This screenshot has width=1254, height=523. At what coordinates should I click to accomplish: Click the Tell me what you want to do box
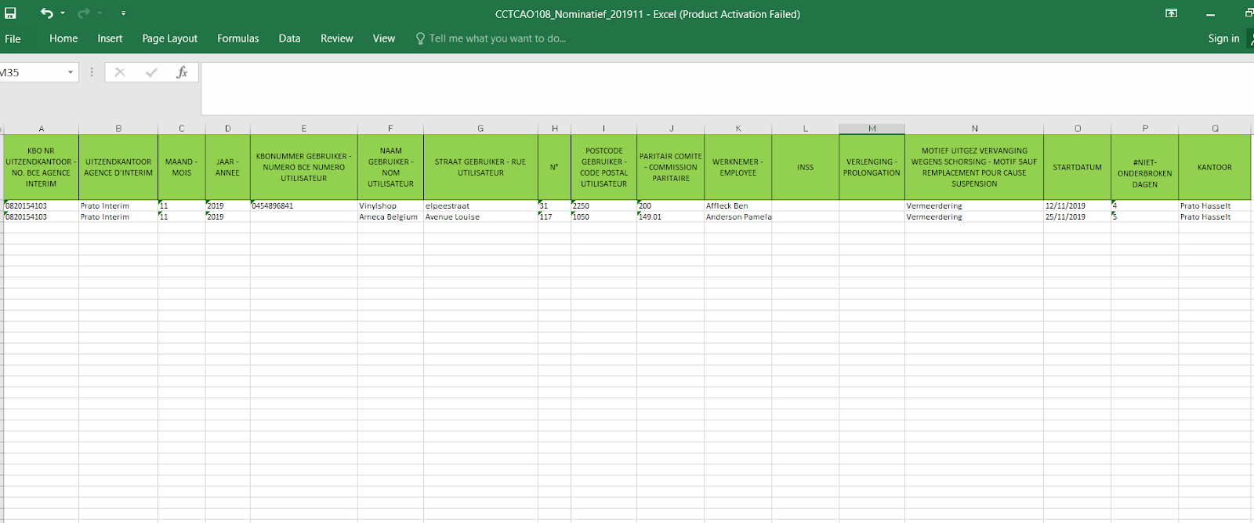497,38
